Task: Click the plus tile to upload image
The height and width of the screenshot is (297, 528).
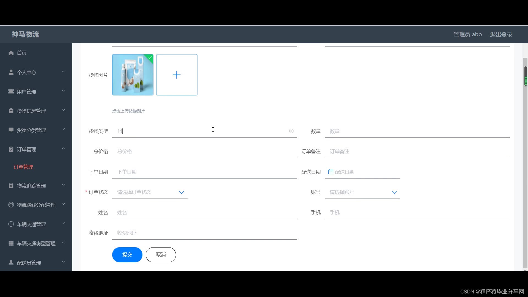Action: tap(177, 75)
